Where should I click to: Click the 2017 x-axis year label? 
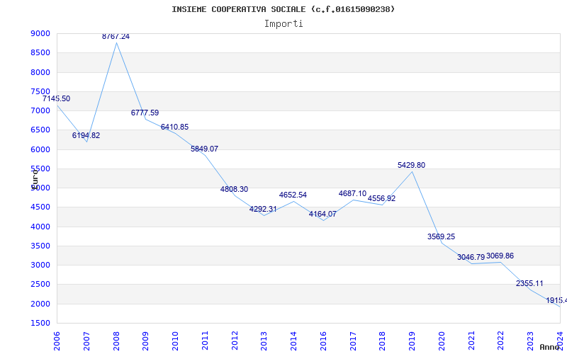[x=353, y=341]
